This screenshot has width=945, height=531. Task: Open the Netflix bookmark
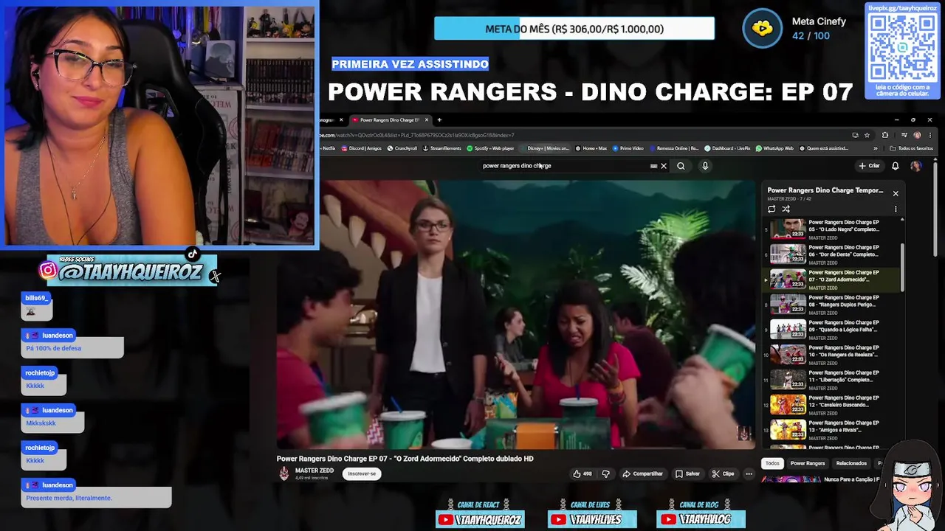[x=326, y=148]
